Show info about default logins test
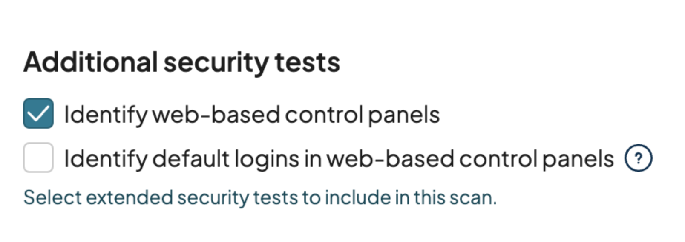The height and width of the screenshot is (242, 685). tap(638, 158)
